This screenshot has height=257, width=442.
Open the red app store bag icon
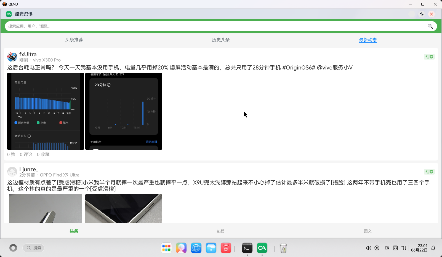226,248
